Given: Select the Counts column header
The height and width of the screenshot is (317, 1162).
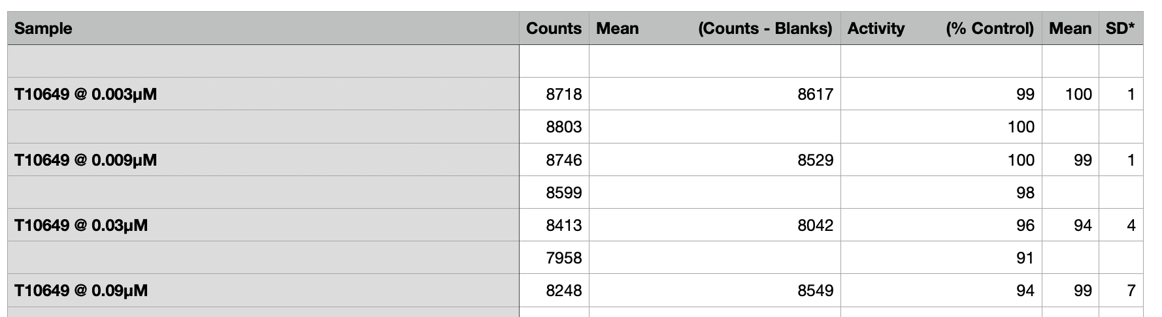Looking at the screenshot, I should tap(554, 28).
